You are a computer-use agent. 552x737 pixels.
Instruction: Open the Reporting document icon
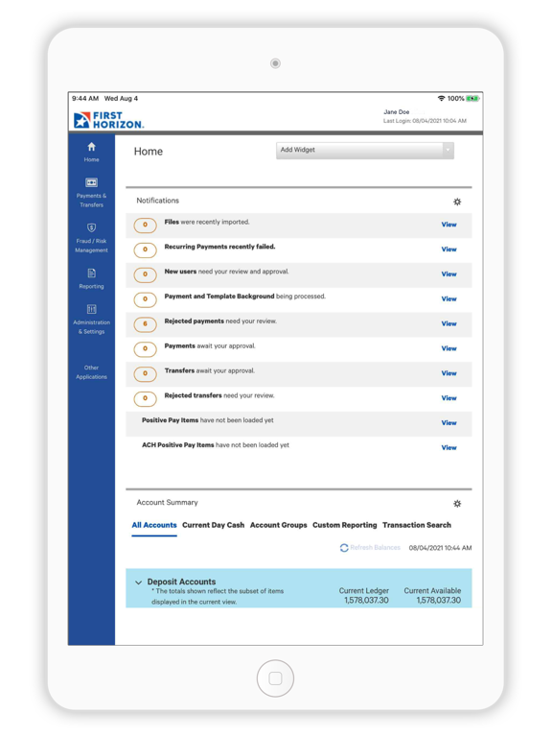pyautogui.click(x=92, y=273)
